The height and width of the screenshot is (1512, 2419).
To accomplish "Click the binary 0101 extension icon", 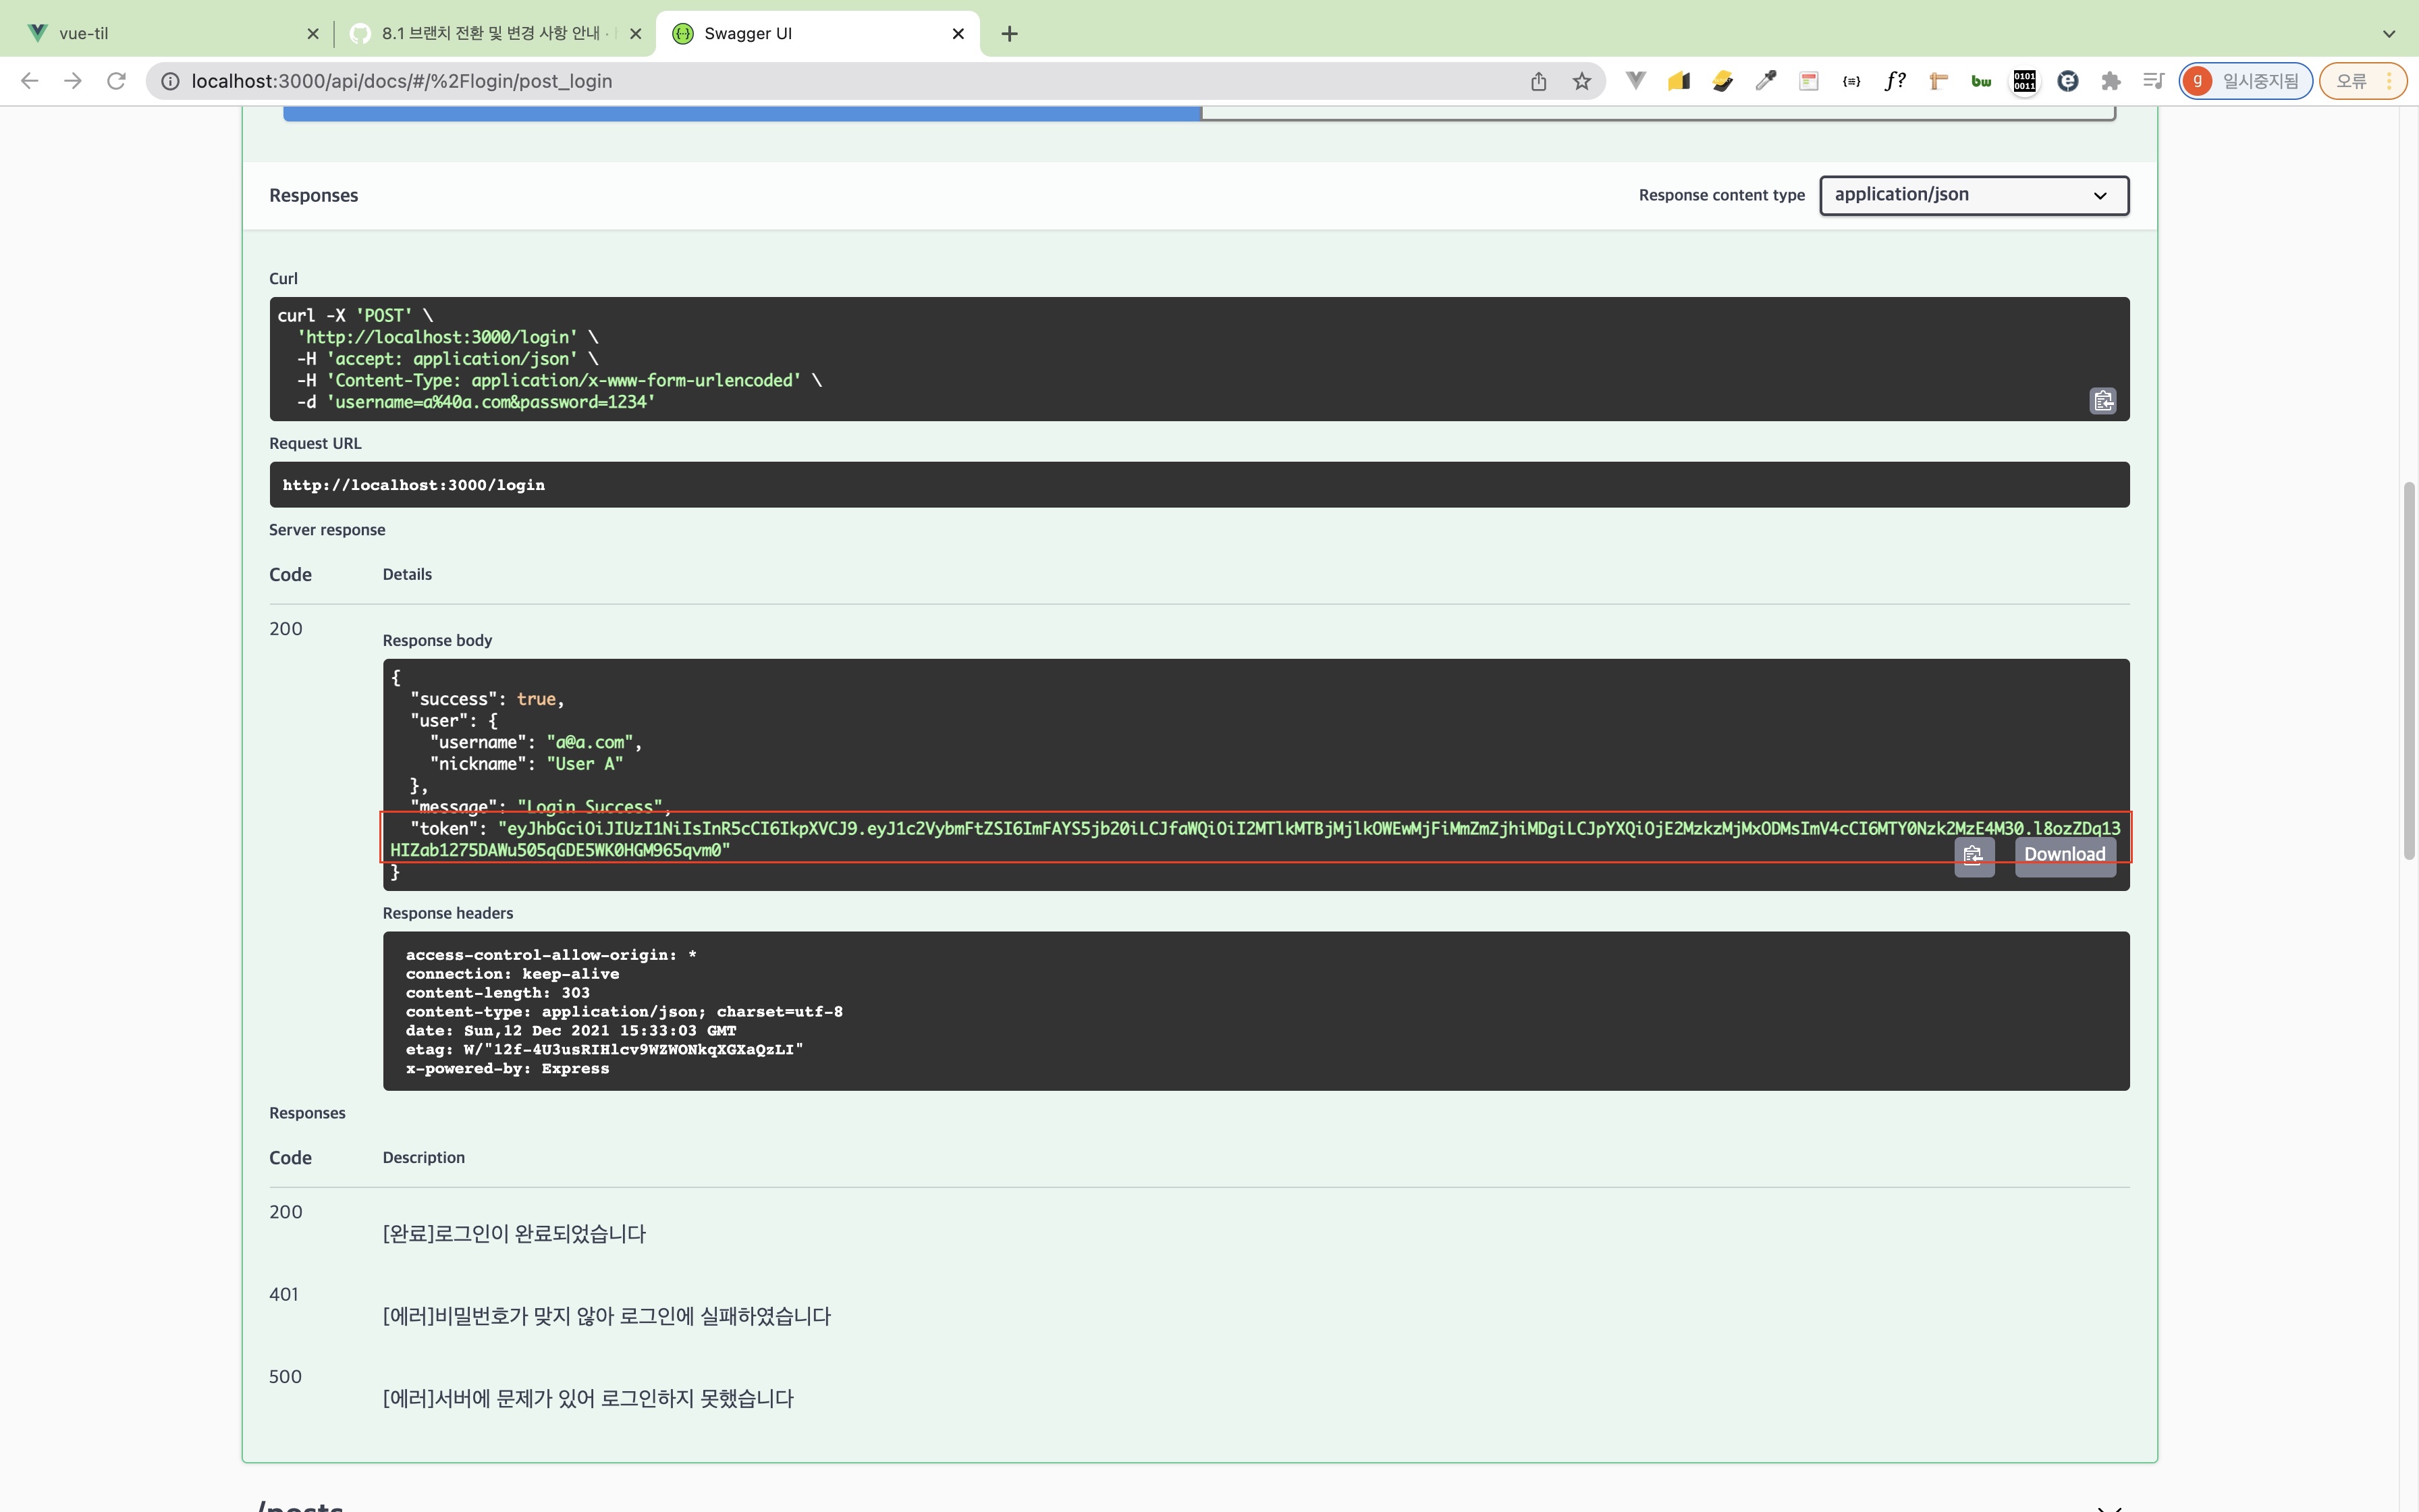I will tap(2024, 81).
